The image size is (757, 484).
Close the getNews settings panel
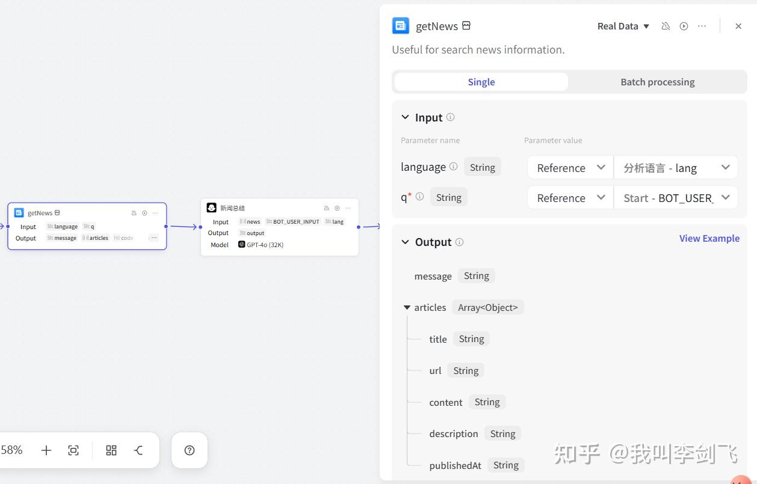(738, 26)
